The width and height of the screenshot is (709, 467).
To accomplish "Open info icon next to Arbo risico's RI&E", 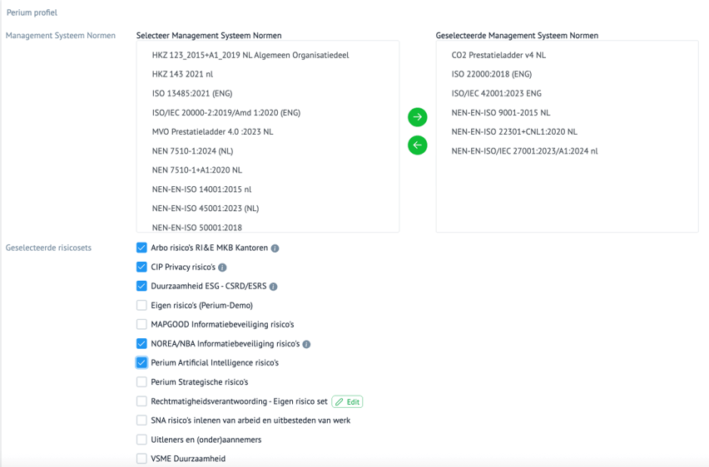I will (x=275, y=248).
